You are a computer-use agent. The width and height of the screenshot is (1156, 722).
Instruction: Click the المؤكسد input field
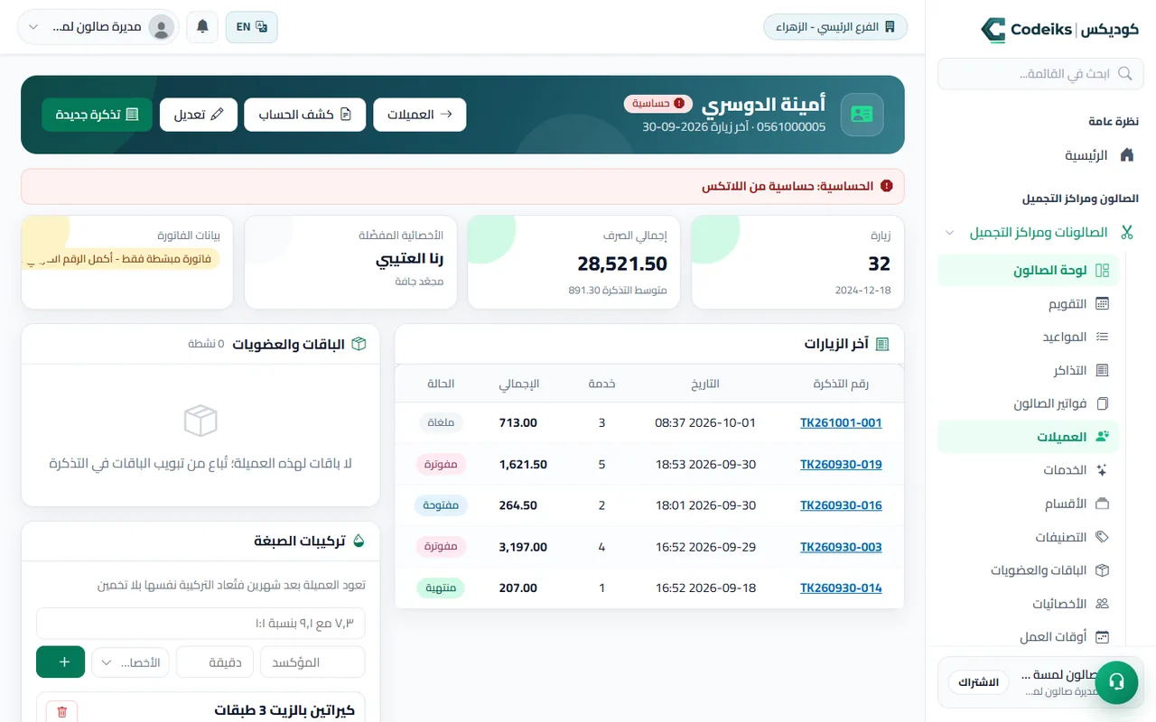(x=312, y=662)
